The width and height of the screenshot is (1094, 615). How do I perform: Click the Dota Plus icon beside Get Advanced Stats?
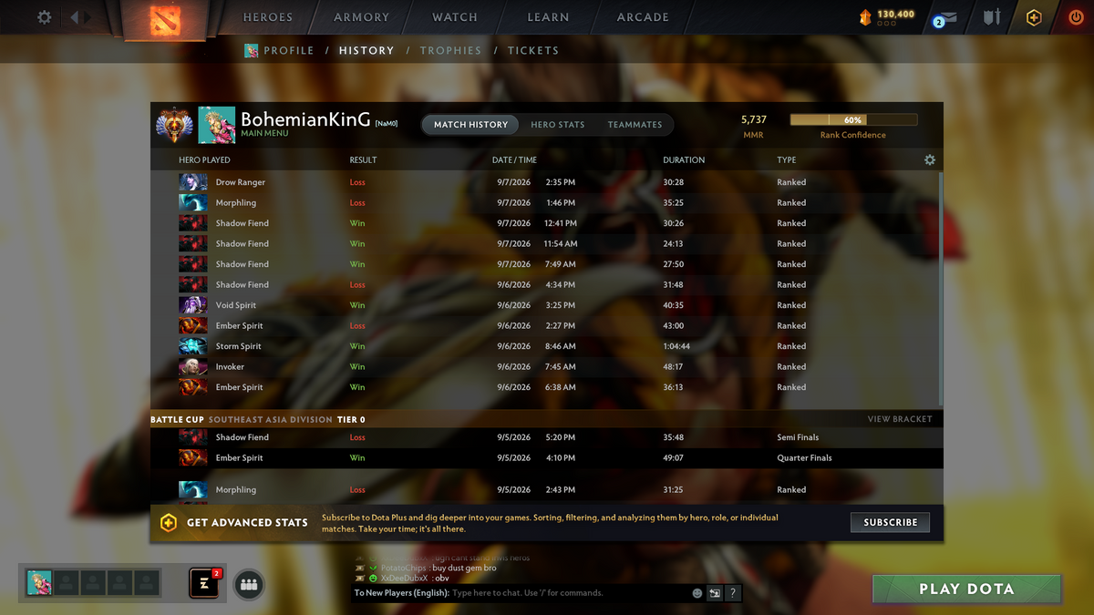pos(169,522)
